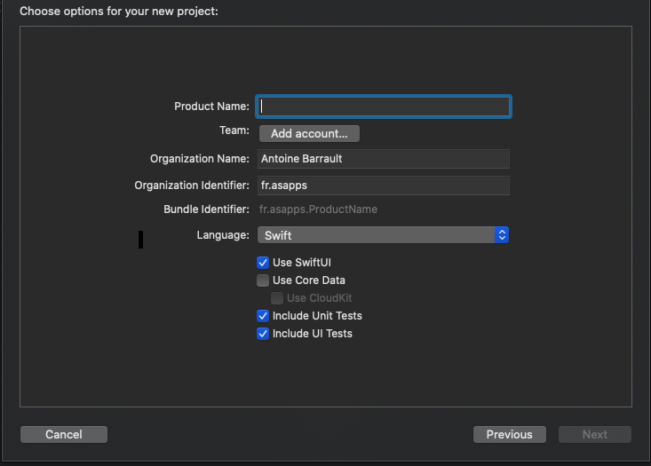The width and height of the screenshot is (651, 466).
Task: Click the Team: label
Action: pyautogui.click(x=234, y=130)
